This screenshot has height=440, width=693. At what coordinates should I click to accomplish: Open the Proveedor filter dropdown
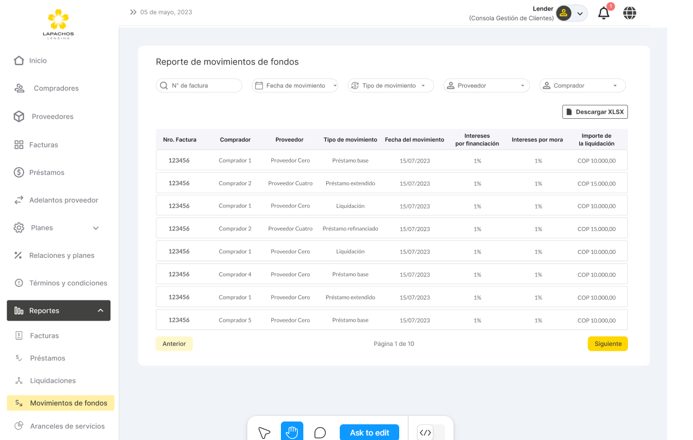pyautogui.click(x=486, y=86)
